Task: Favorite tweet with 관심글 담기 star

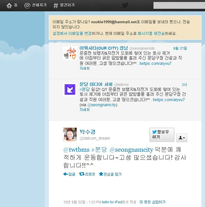Action: coord(110,174)
